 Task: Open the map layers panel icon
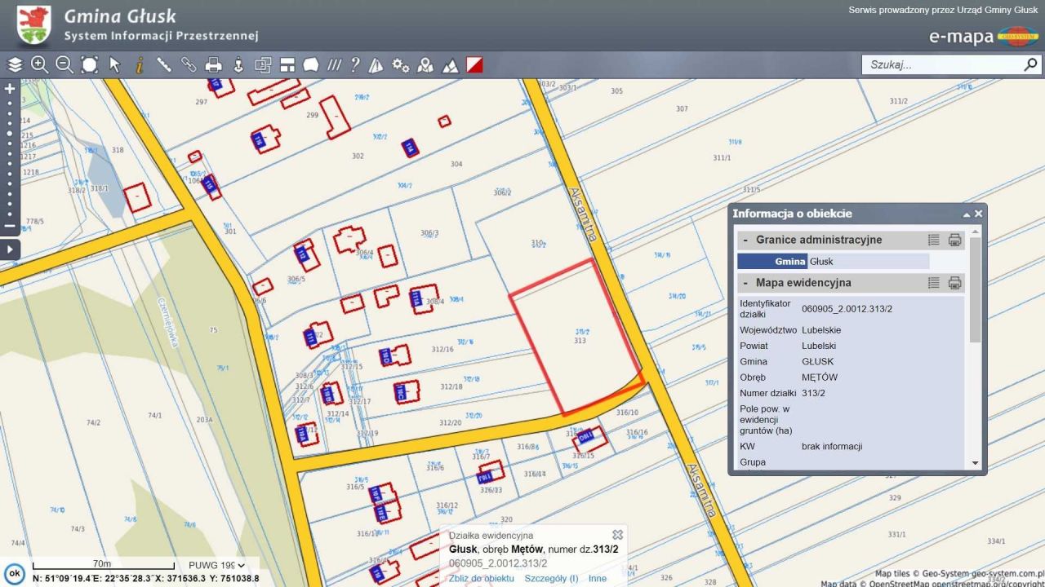coord(15,65)
